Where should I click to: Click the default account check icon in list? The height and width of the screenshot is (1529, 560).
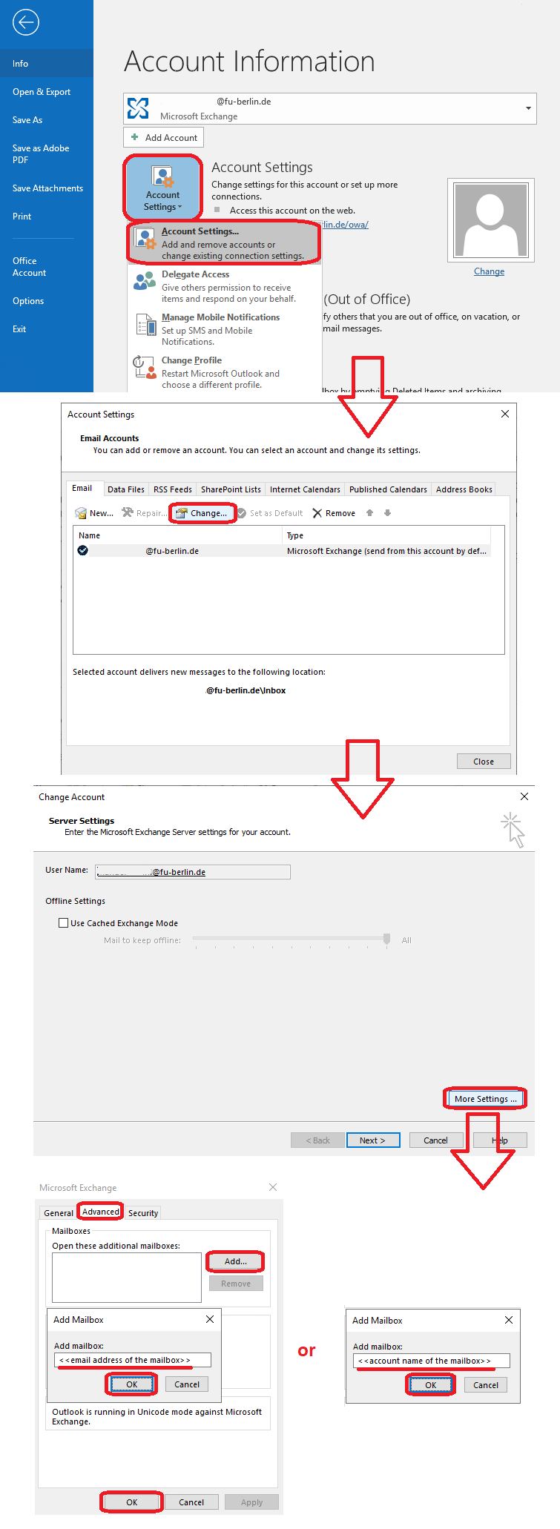tap(83, 550)
